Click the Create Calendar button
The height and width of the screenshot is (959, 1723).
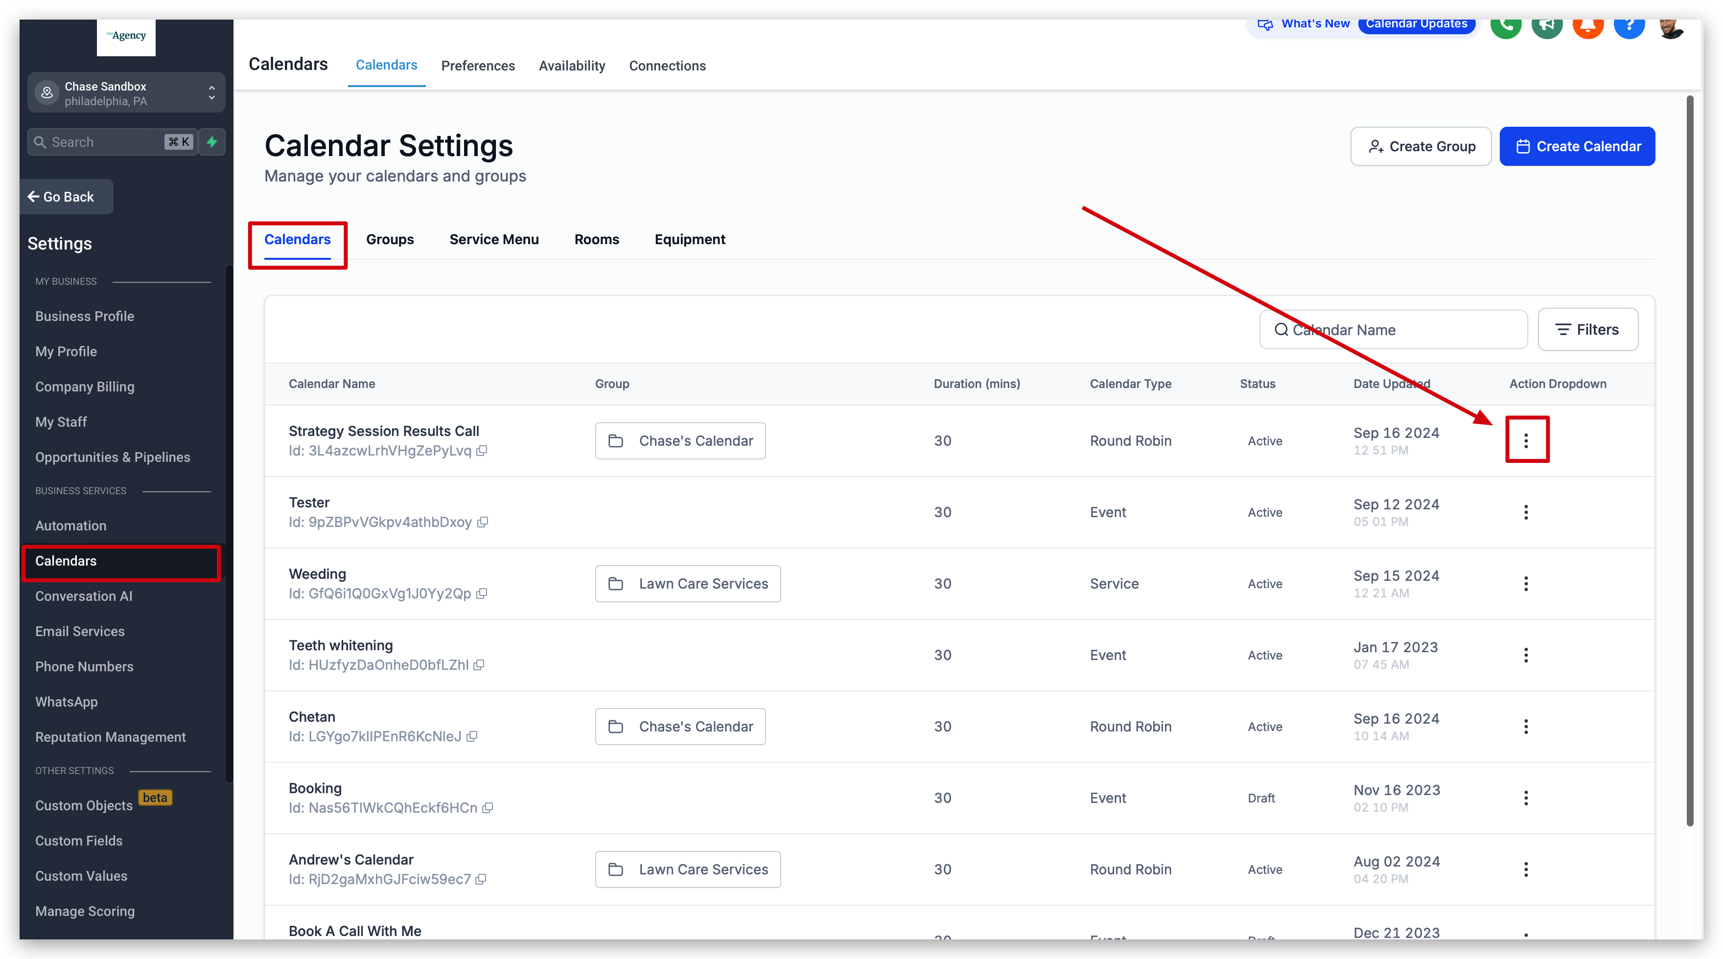coord(1577,146)
